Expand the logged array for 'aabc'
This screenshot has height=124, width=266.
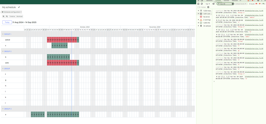pyautogui.click(x=217, y=35)
